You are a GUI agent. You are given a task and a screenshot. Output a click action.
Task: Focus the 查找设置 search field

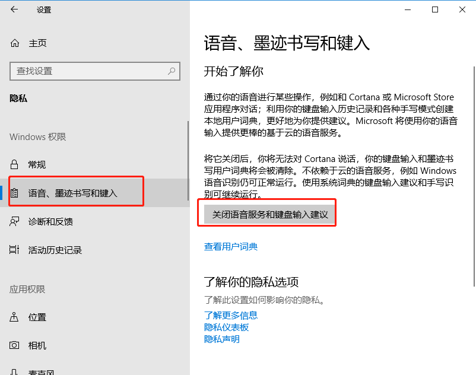[x=89, y=71]
